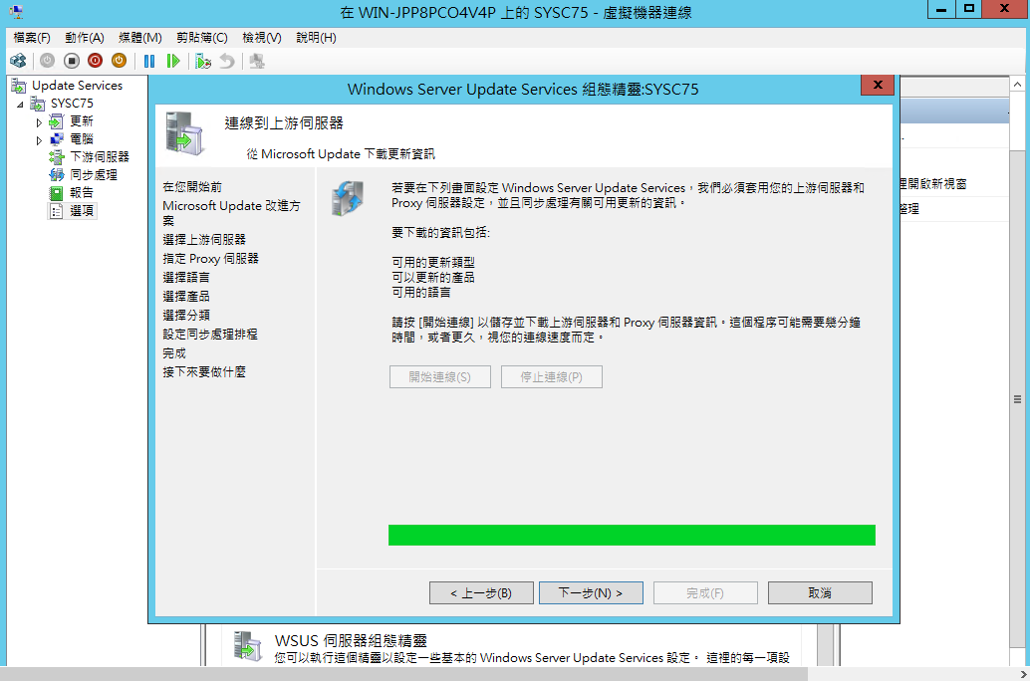
Task: Select the 選擇產品 wizard step
Action: coord(186,297)
